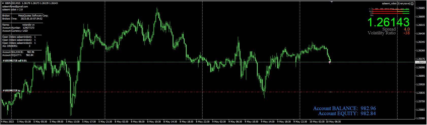Open the chart dropdown triangle beside GBPUSD,M15
Image resolution: width=427 pixels, height=125 pixels.
click(x=3, y=3)
